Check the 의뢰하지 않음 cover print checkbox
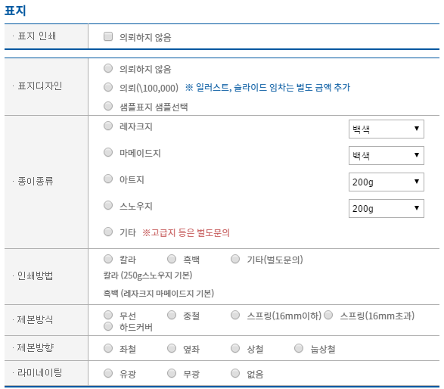 108,36
